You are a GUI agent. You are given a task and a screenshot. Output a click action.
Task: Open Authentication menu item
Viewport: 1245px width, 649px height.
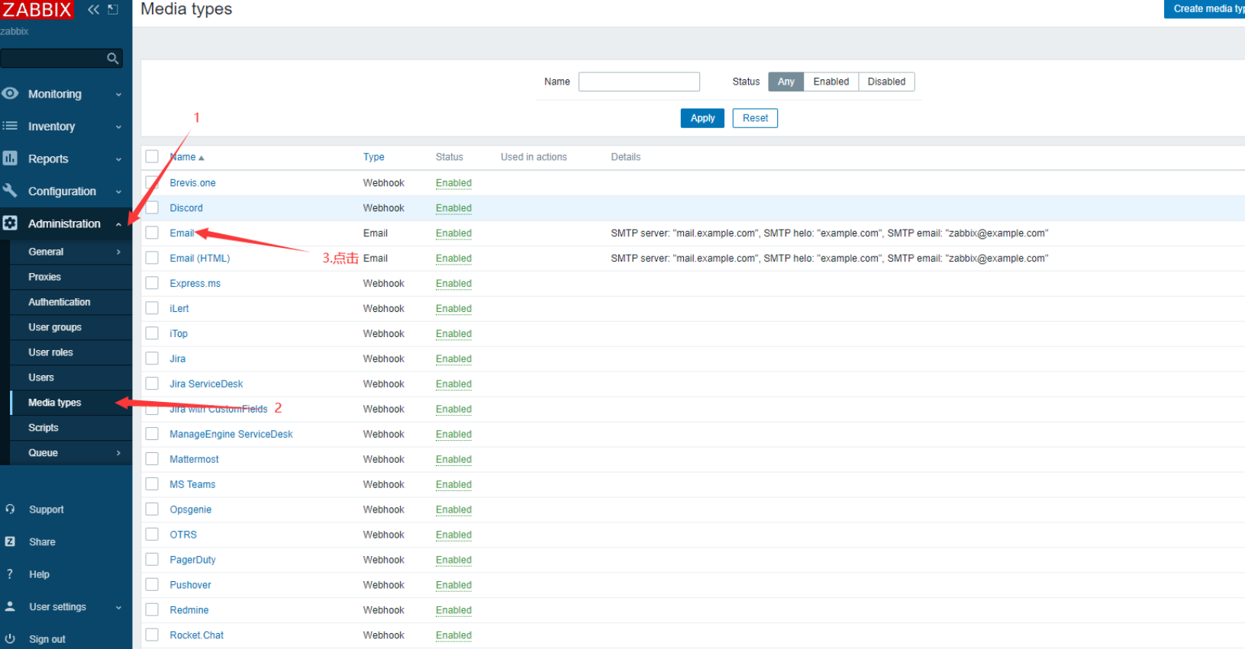click(x=60, y=302)
